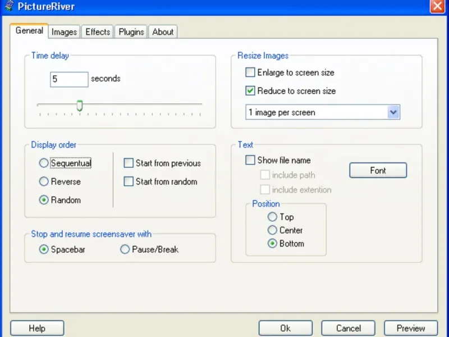Screen dimensions: 449x337
Task: Click the PictureRiver title bar app icon
Action: pyautogui.click(x=9, y=6)
